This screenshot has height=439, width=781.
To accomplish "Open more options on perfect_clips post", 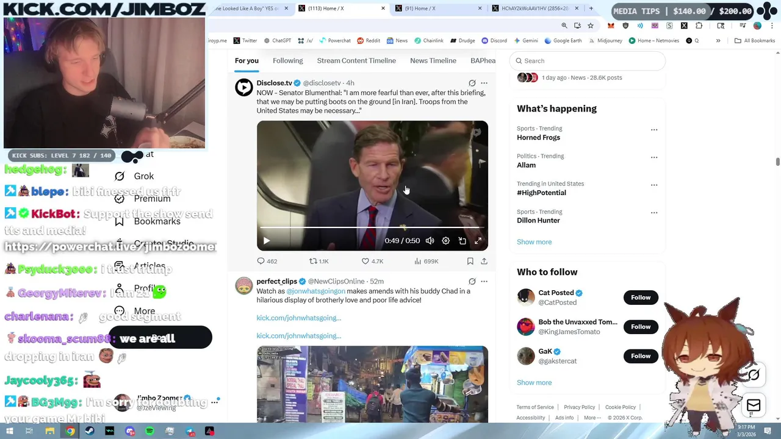I will [484, 281].
